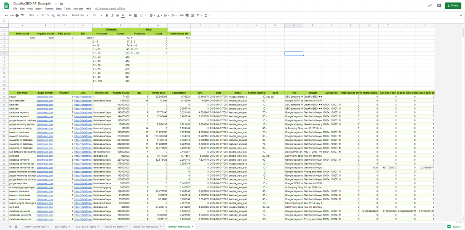Open the File menu

click(x=15, y=9)
